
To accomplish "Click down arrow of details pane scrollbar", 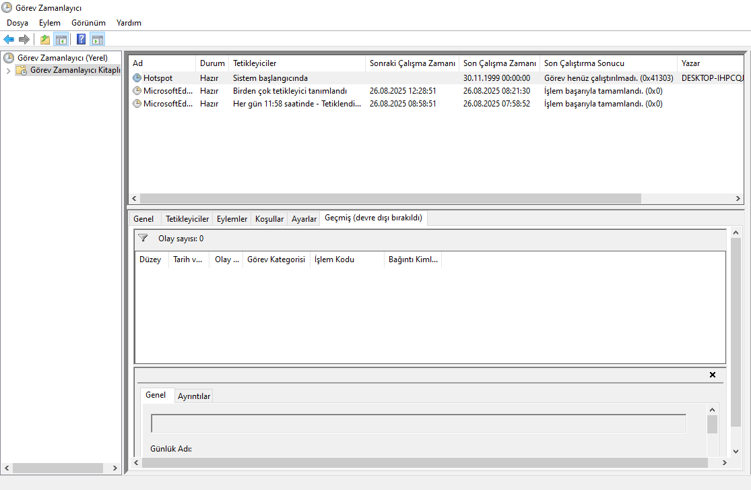I will pos(736,451).
